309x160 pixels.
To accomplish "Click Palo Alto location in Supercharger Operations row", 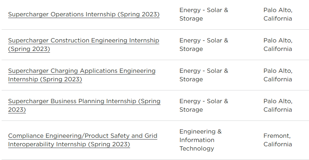I will coord(278,14).
